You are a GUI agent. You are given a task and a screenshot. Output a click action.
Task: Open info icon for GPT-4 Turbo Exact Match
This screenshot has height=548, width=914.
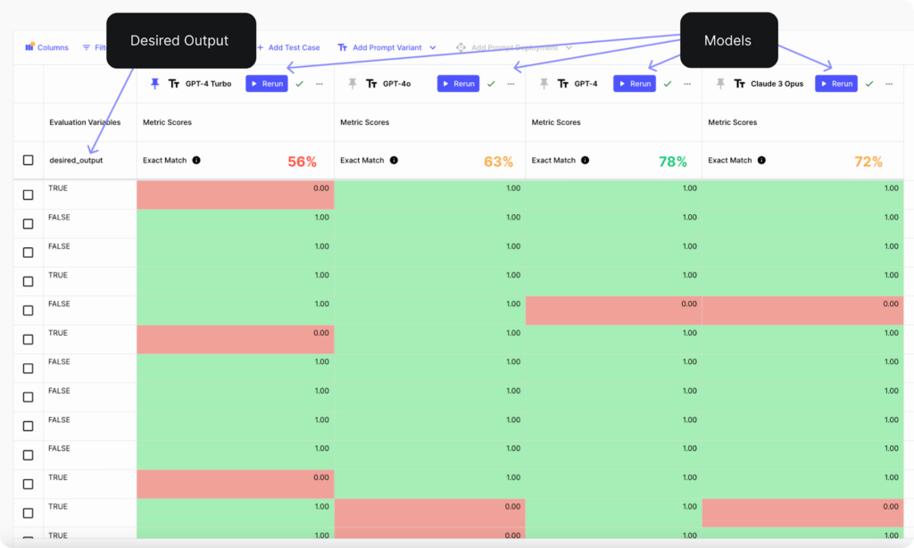click(196, 161)
